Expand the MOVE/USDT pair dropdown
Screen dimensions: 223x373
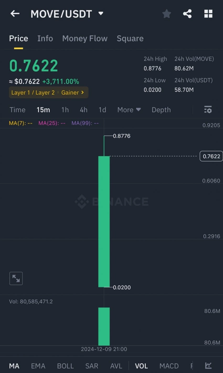pyautogui.click(x=101, y=13)
